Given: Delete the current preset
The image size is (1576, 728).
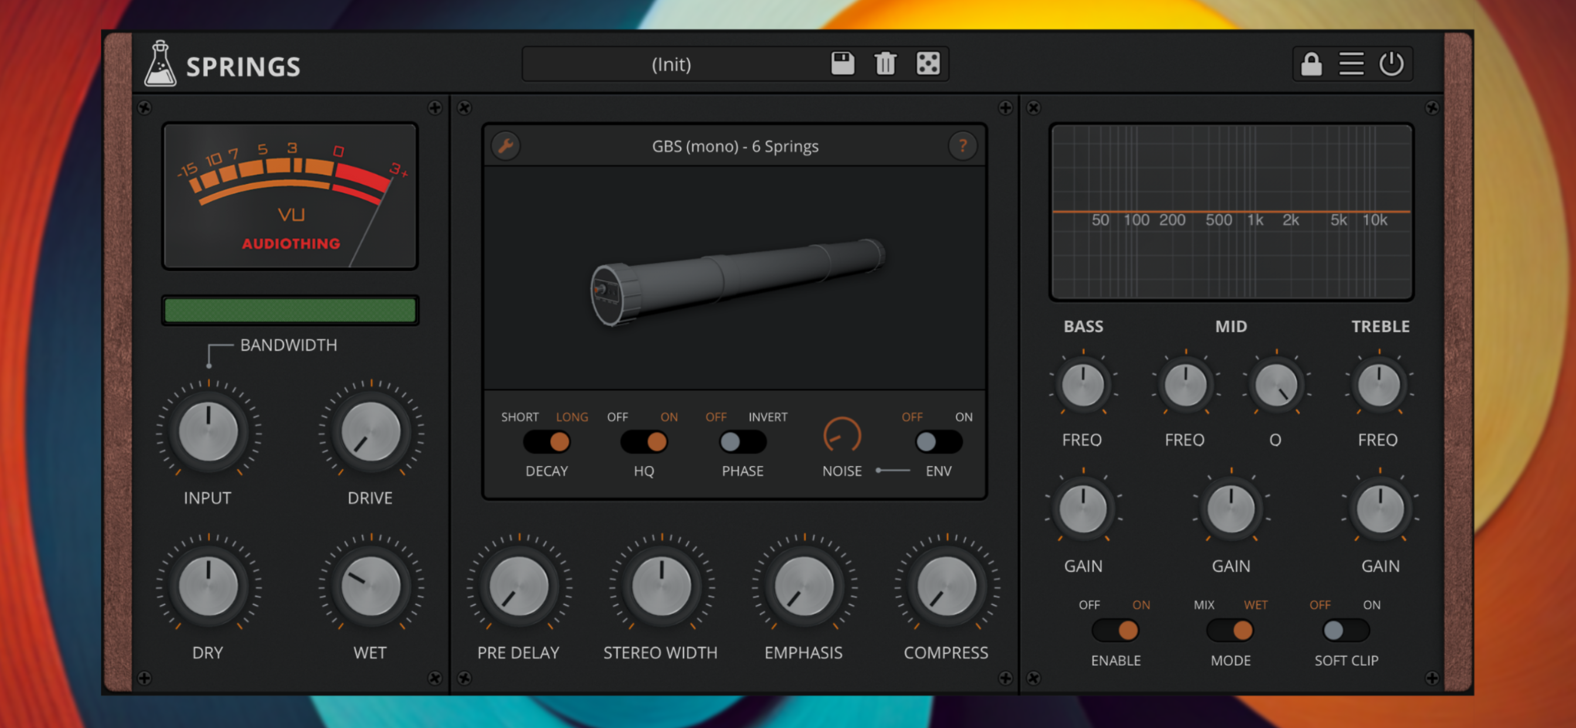Looking at the screenshot, I should click(x=885, y=64).
